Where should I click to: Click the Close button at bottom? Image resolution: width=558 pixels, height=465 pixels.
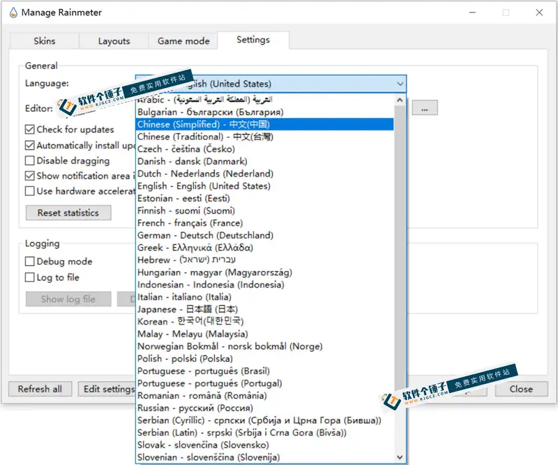click(521, 389)
